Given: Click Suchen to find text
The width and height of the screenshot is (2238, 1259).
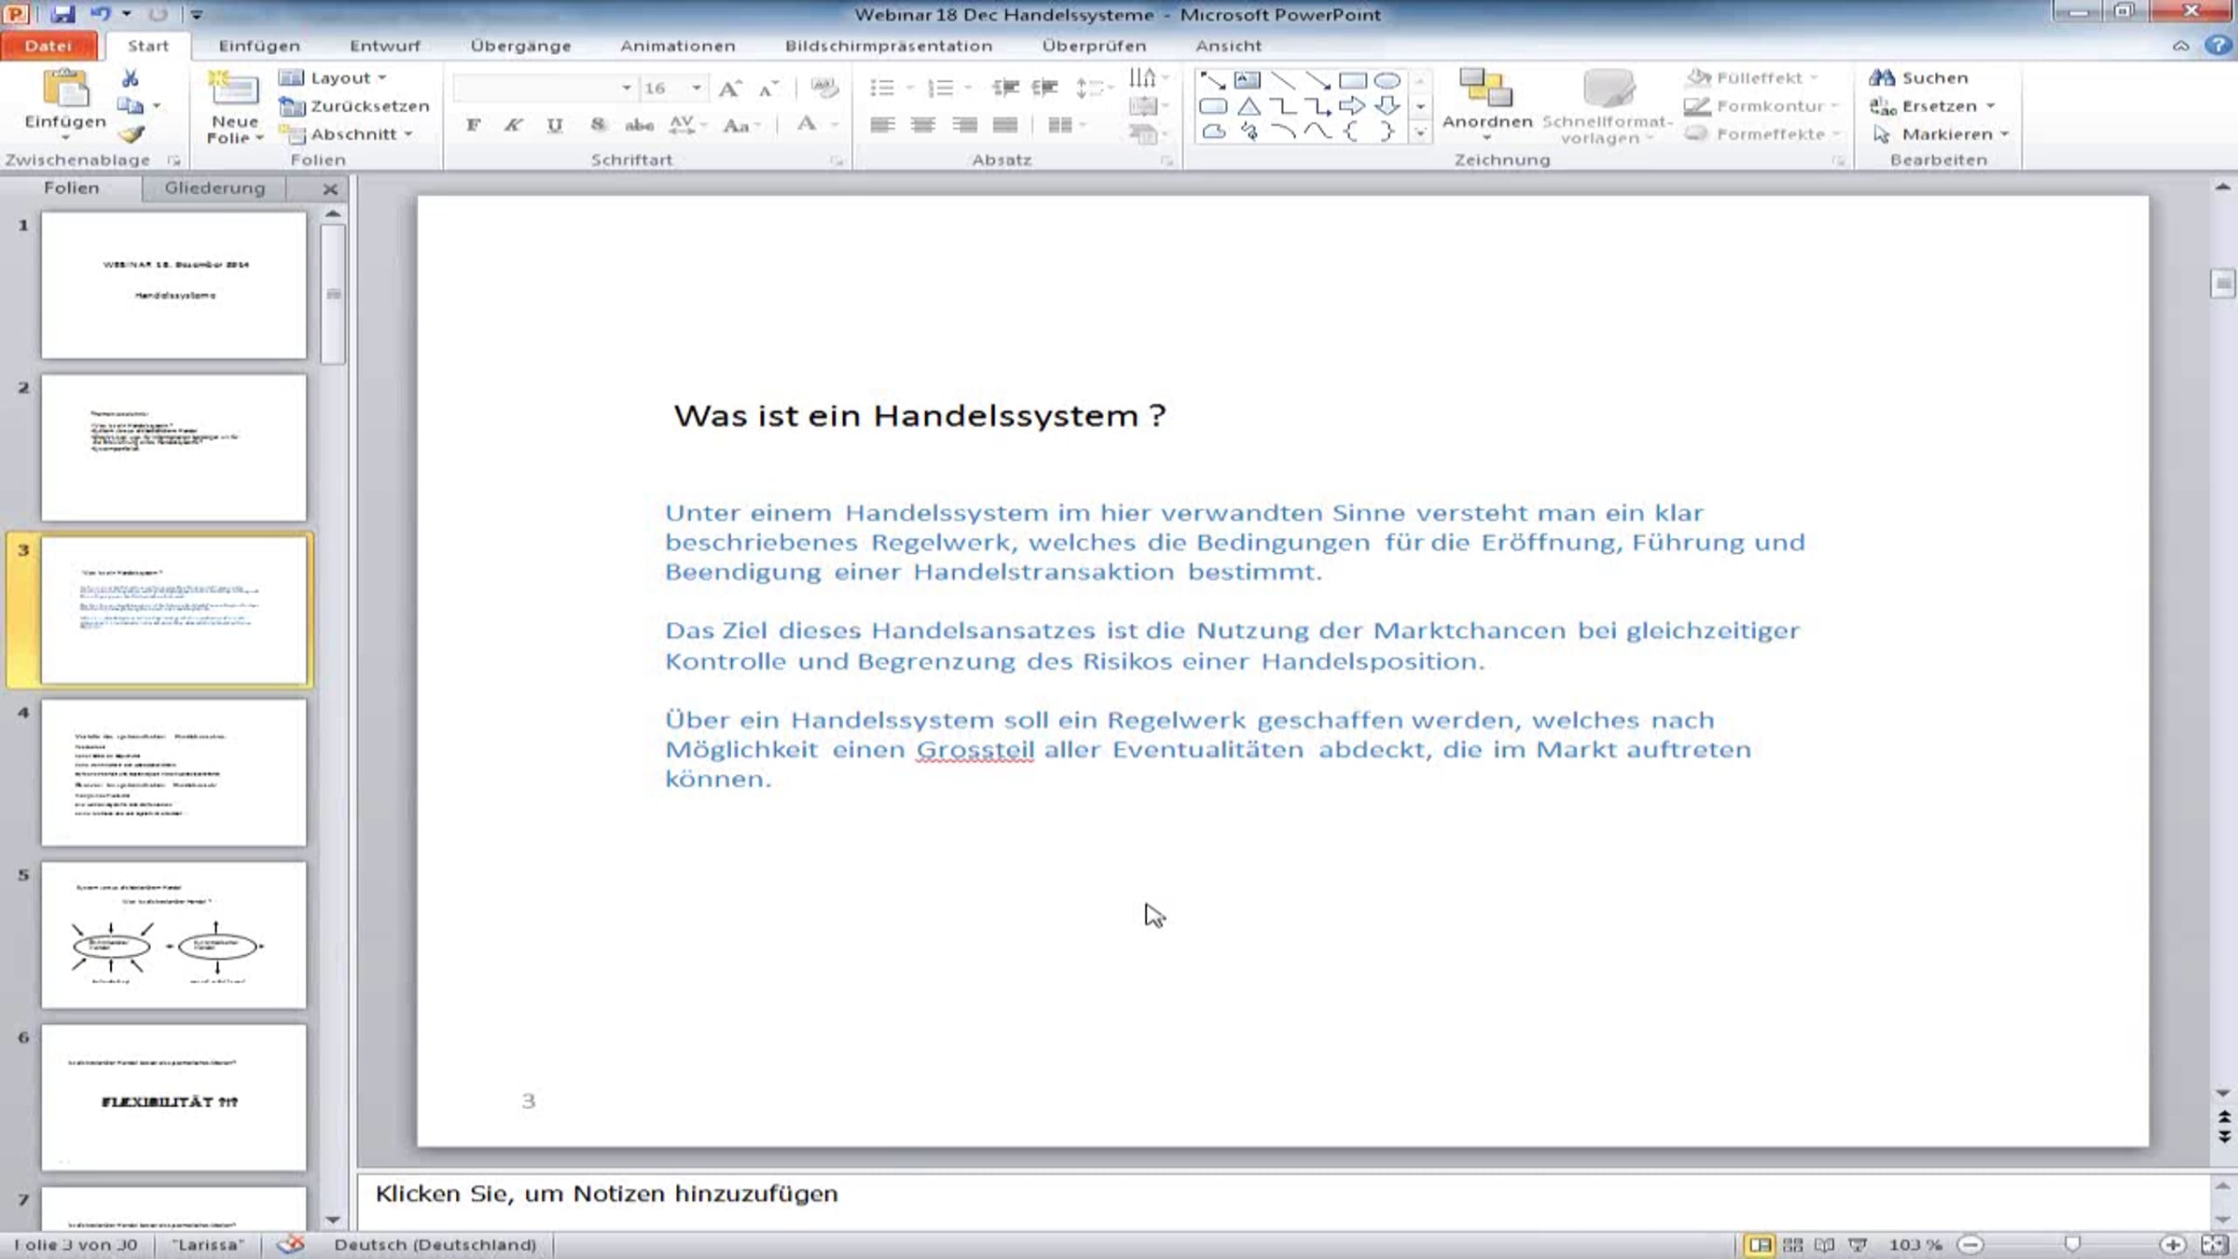Looking at the screenshot, I should tap(1919, 78).
